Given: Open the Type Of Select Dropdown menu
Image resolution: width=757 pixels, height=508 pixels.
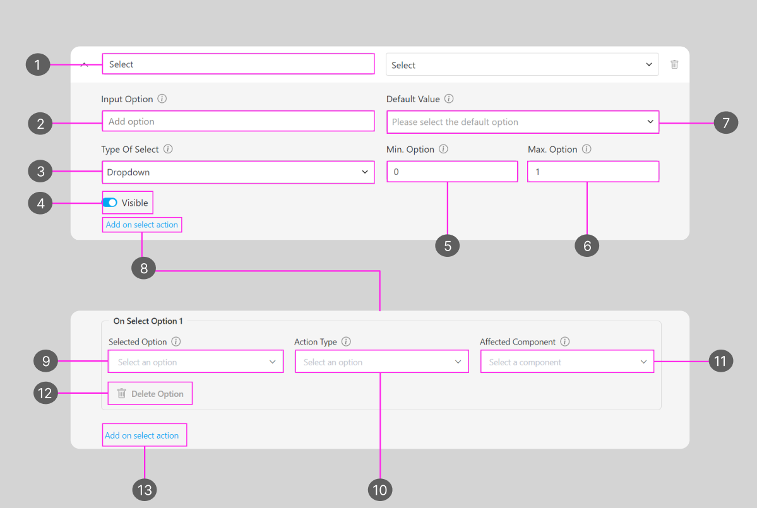Looking at the screenshot, I should click(x=237, y=172).
